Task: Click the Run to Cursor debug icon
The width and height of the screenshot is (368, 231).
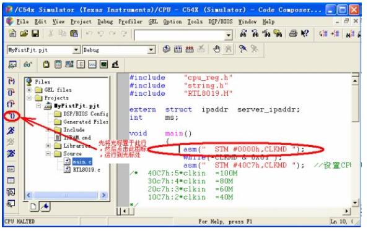Action: pos(12,115)
